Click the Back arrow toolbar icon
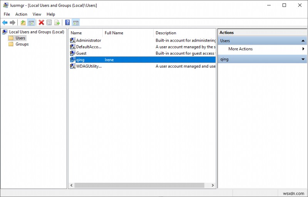 click(x=5, y=23)
